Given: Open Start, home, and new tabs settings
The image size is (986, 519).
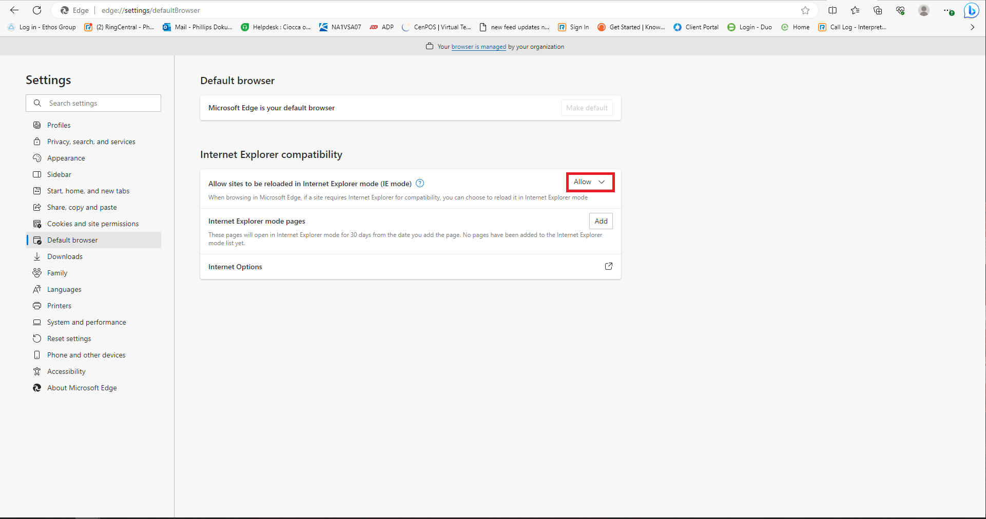Looking at the screenshot, I should tap(93, 191).
